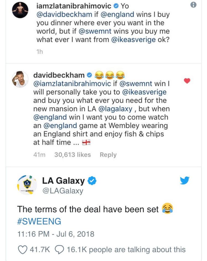Open the @lagalaxy mention in Beckham's comment
207x261 pixels.
pos(116,109)
